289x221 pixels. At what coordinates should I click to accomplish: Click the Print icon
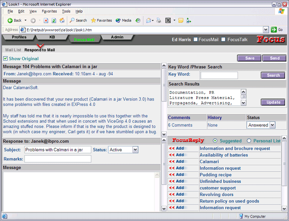pos(158,20)
